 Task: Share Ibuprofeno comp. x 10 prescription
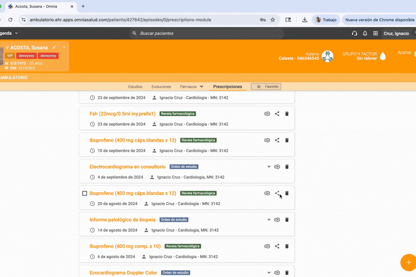tap(277, 246)
